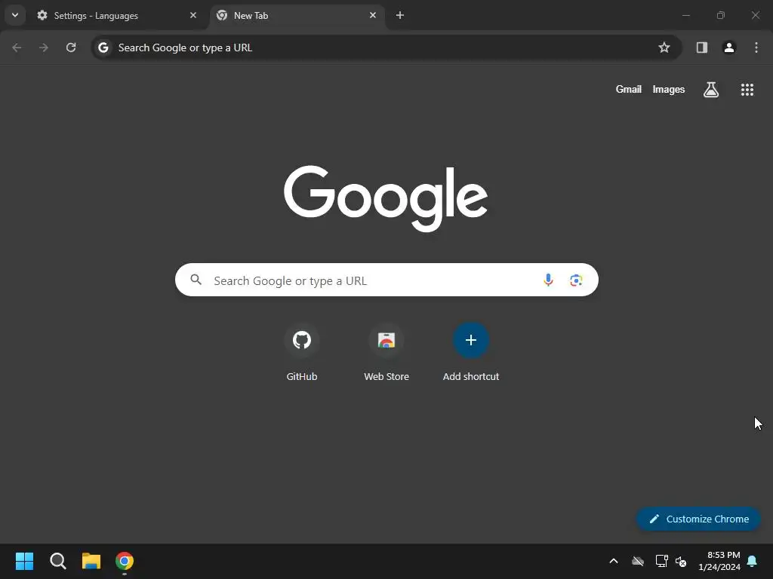Viewport: 773px width, 579px height.
Task: Open the profile avatar menu
Action: click(x=729, y=47)
